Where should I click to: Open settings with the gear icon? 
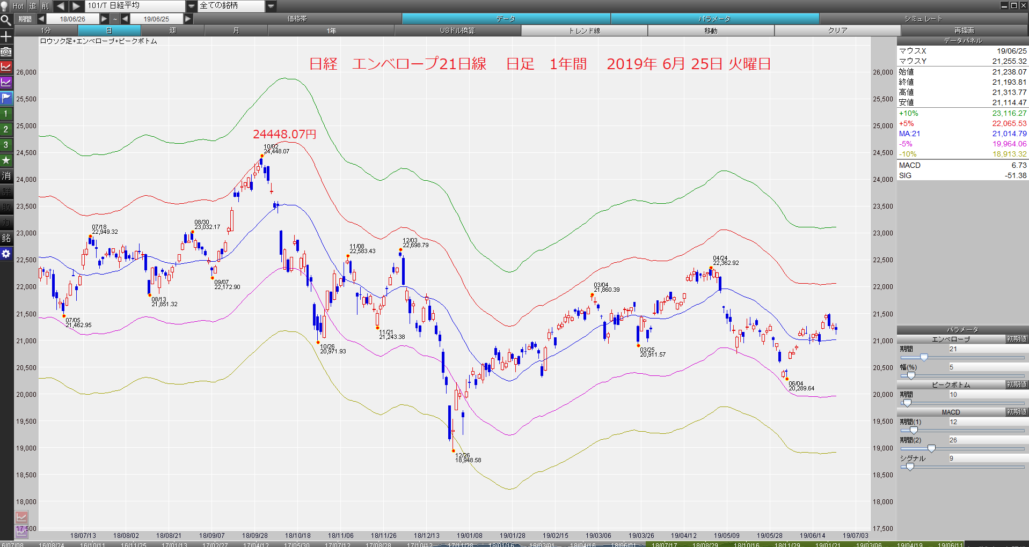(6, 254)
